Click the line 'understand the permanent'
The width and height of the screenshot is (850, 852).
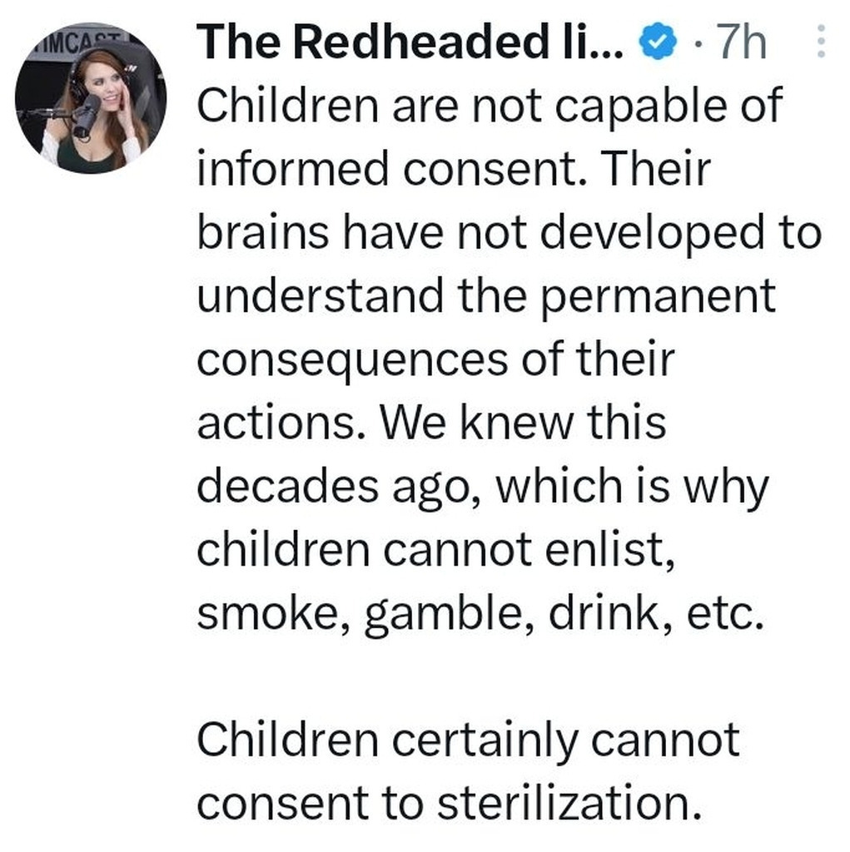coord(486,297)
